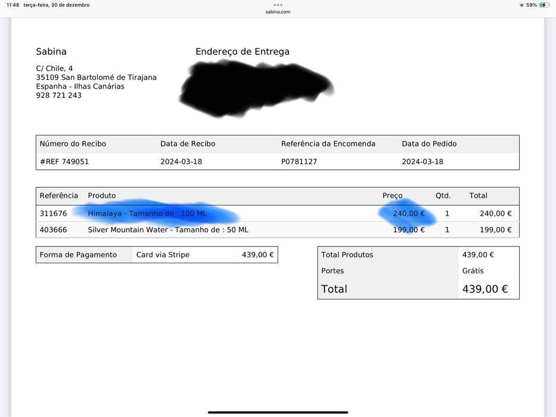This screenshot has height=417, width=556.
Task: Click the Data de Recibo header
Action: coord(188,144)
